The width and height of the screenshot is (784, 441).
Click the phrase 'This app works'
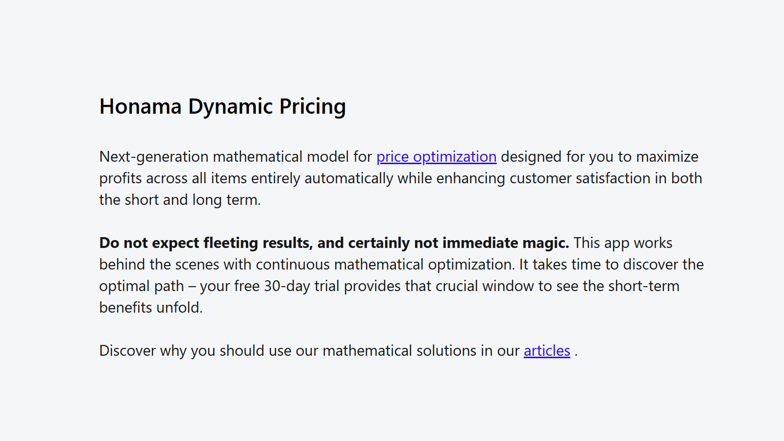[x=623, y=243]
